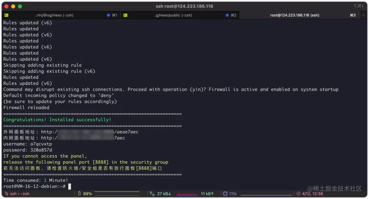Click the 11 kB upload rate
This screenshot has height=199, width=369.
207,194
